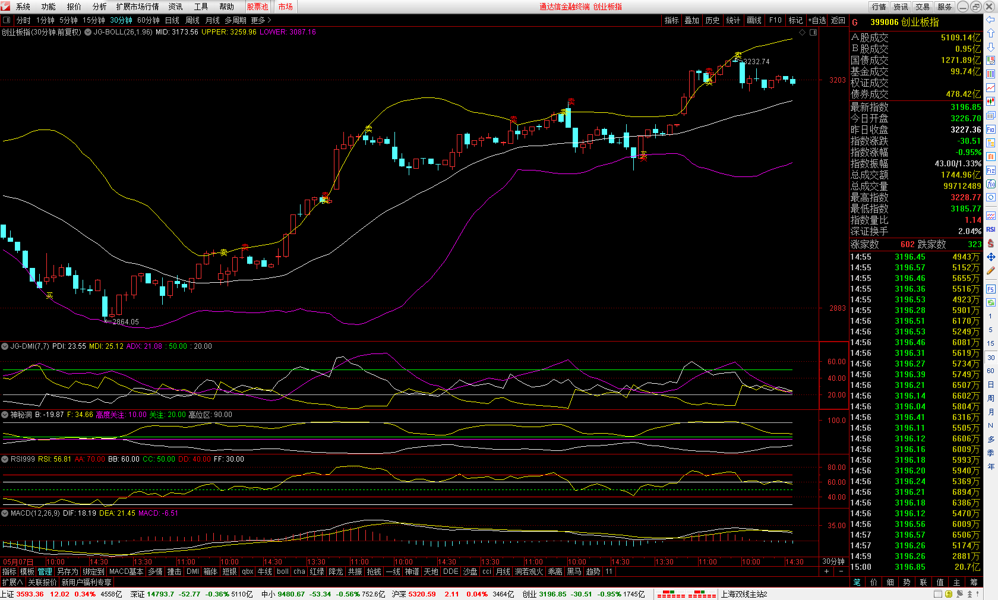Click the F12 trading icon in the sidebar
The image size is (998, 600).
[990, 170]
